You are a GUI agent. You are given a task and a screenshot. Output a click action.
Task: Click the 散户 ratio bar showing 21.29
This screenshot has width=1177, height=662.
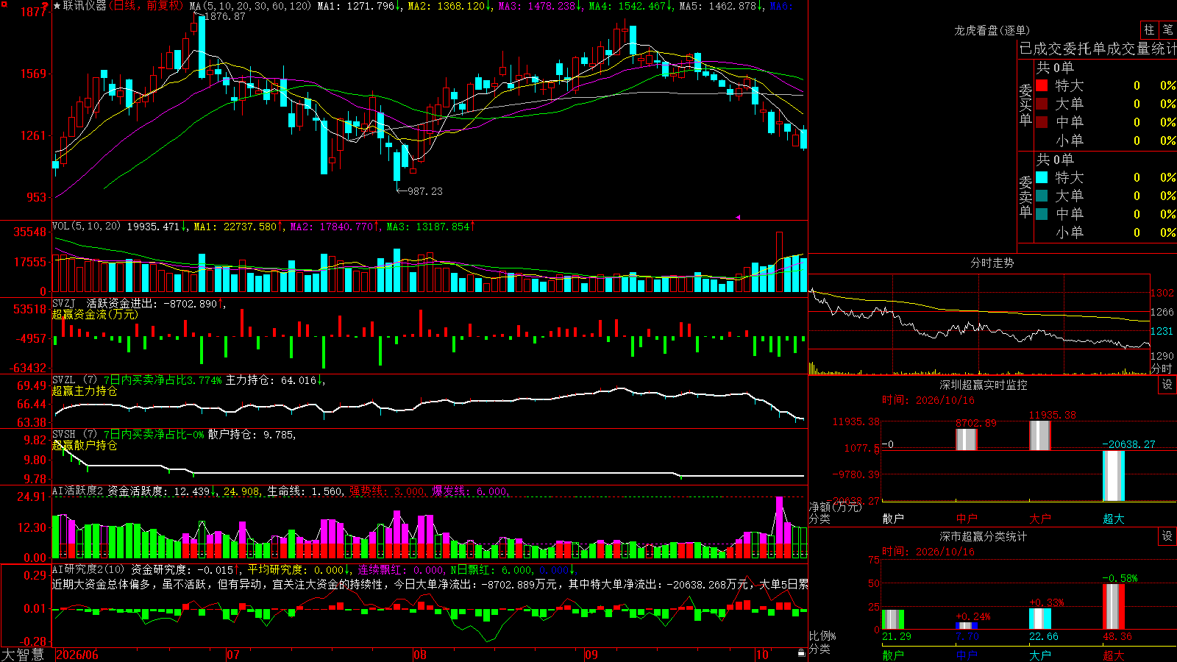[893, 619]
